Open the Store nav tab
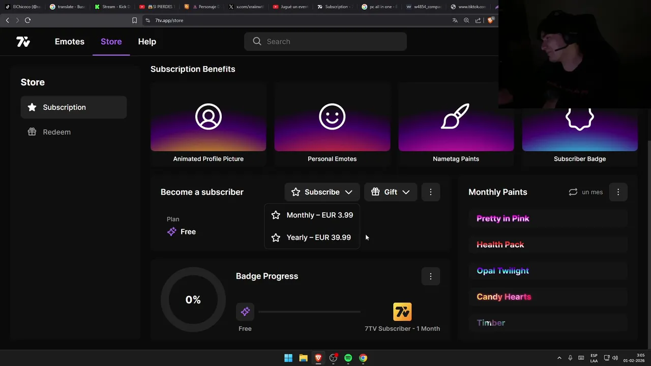Screen dimensions: 651x366 [111, 42]
